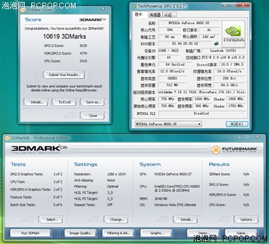Click the 3DMark Score window title icon
The width and height of the screenshot is (269, 244).
(x=22, y=10)
